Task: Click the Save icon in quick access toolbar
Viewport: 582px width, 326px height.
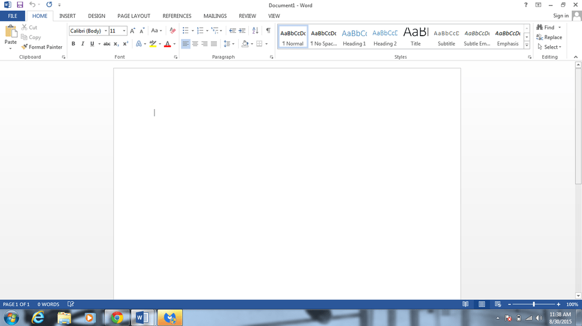Action: point(20,5)
